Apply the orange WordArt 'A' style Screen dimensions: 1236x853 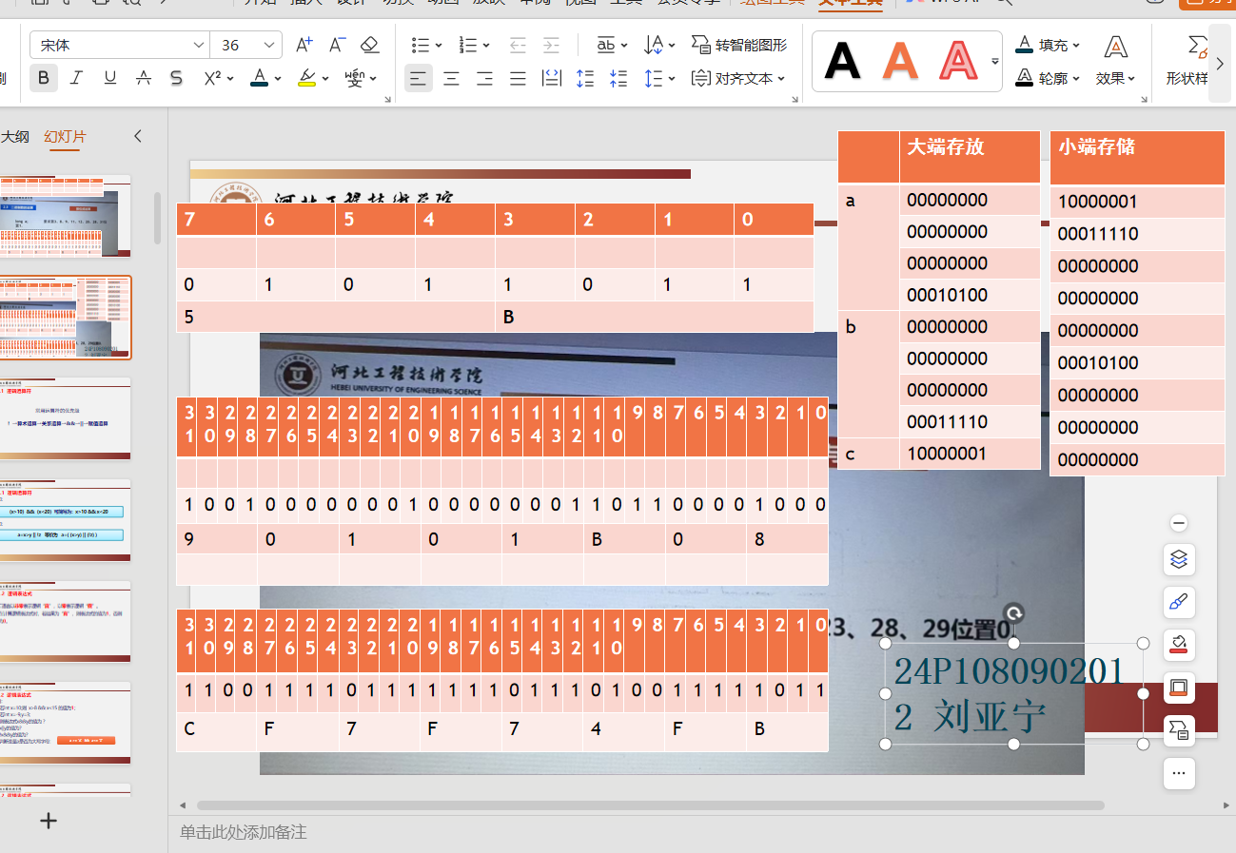[x=900, y=61]
